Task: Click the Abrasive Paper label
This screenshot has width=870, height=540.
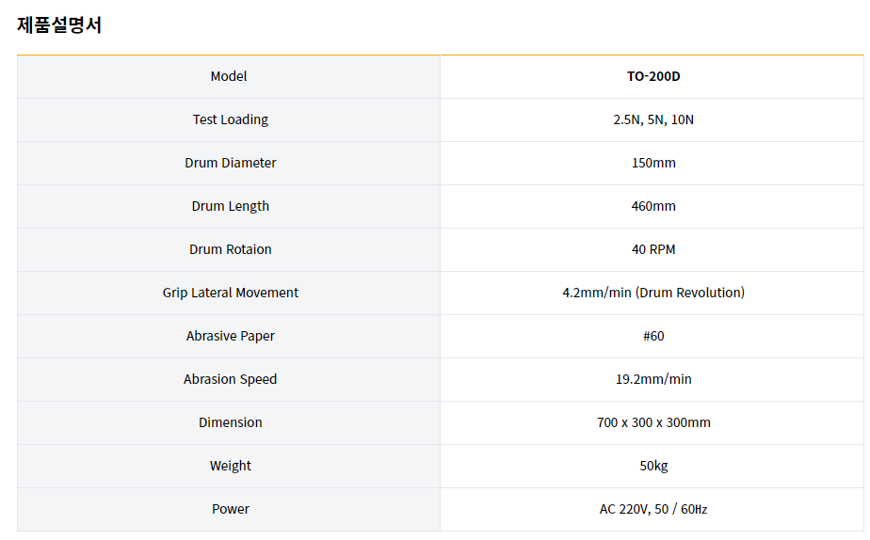Action: (230, 336)
